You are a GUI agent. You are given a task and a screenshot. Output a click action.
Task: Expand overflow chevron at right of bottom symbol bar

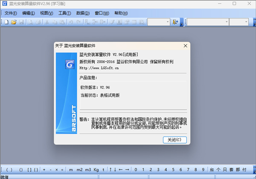[x=255, y=170]
